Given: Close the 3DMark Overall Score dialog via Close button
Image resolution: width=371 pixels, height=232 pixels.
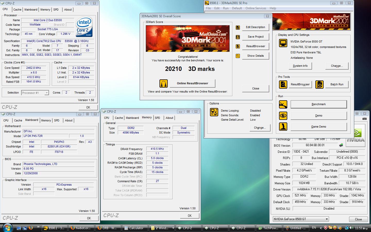Looking at the screenshot, I should [255, 88].
